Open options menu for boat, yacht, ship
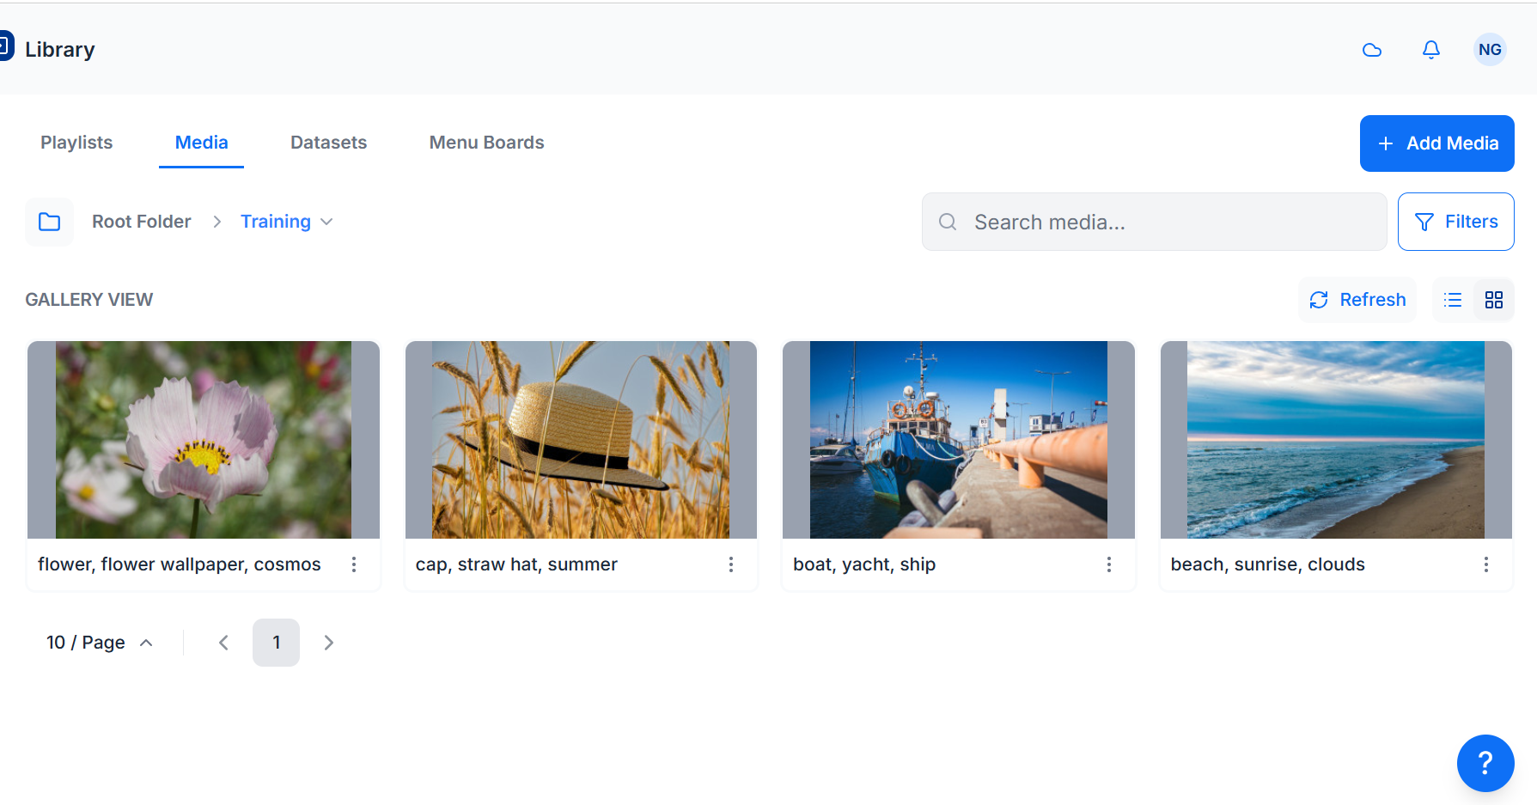The width and height of the screenshot is (1537, 805). (x=1109, y=564)
